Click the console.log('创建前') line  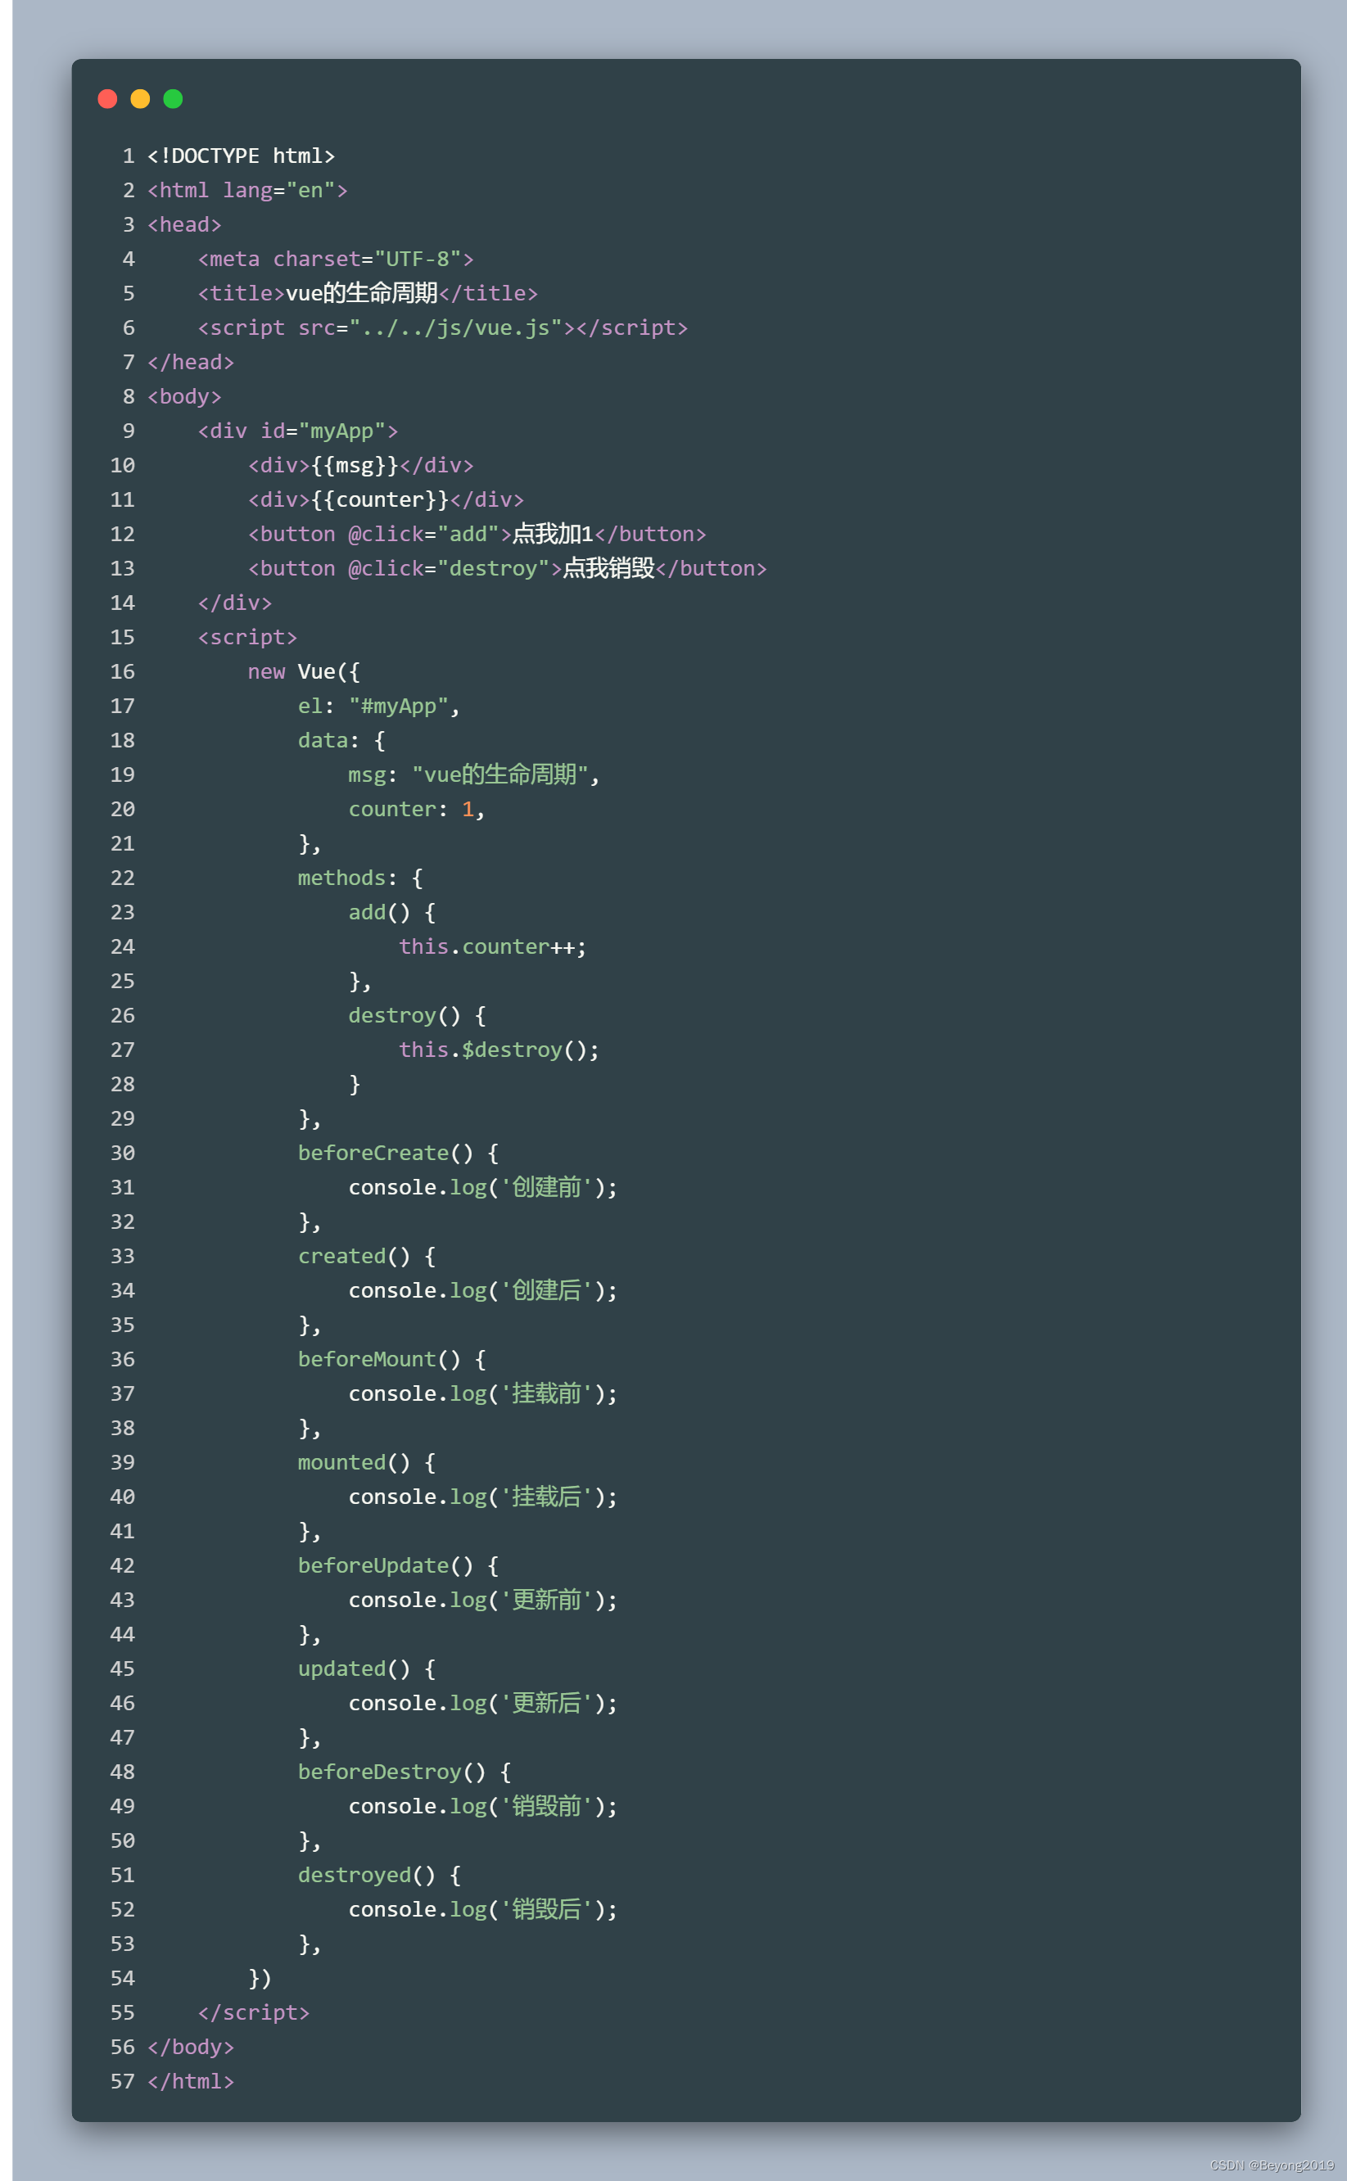pos(483,1188)
